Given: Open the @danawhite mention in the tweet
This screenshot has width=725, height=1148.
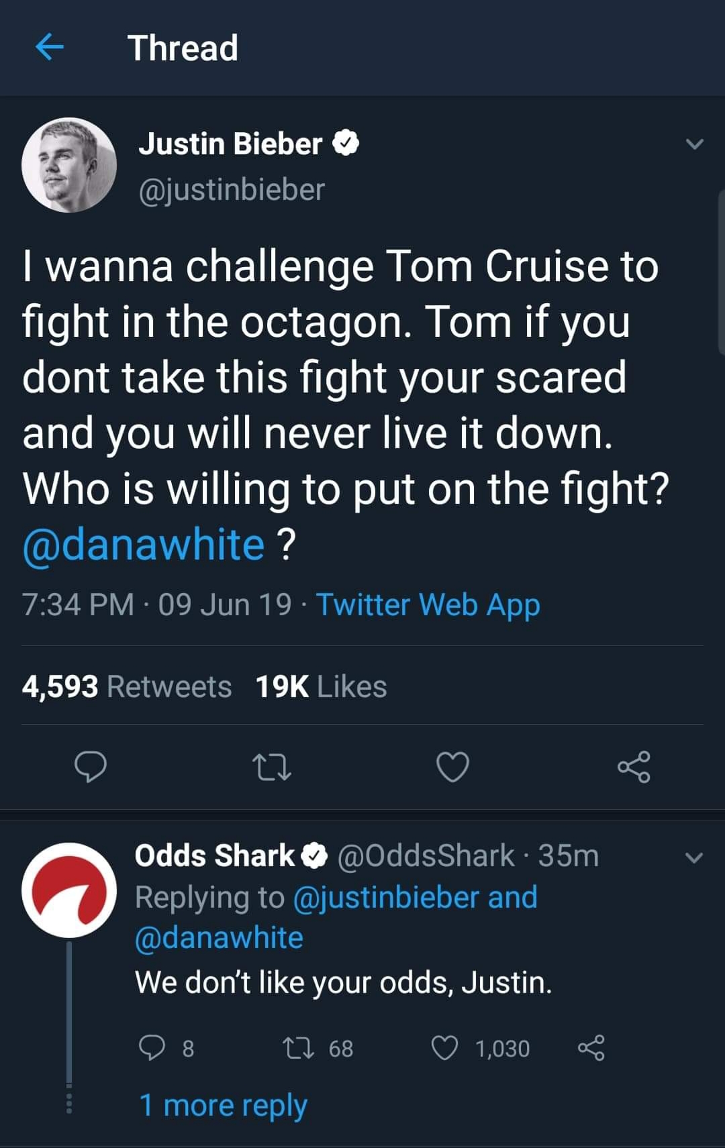Looking at the screenshot, I should [x=144, y=544].
